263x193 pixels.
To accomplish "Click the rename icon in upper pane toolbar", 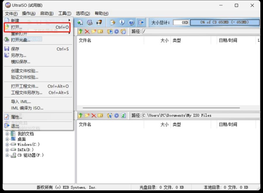I will [100, 31].
